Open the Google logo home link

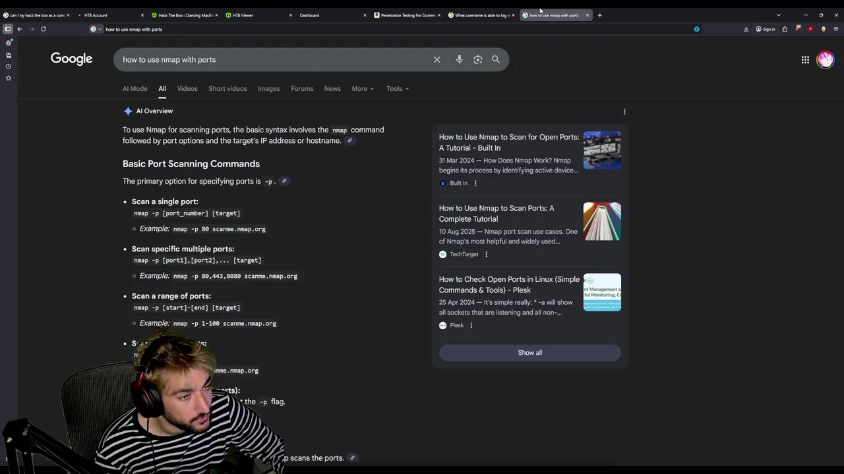(x=71, y=59)
